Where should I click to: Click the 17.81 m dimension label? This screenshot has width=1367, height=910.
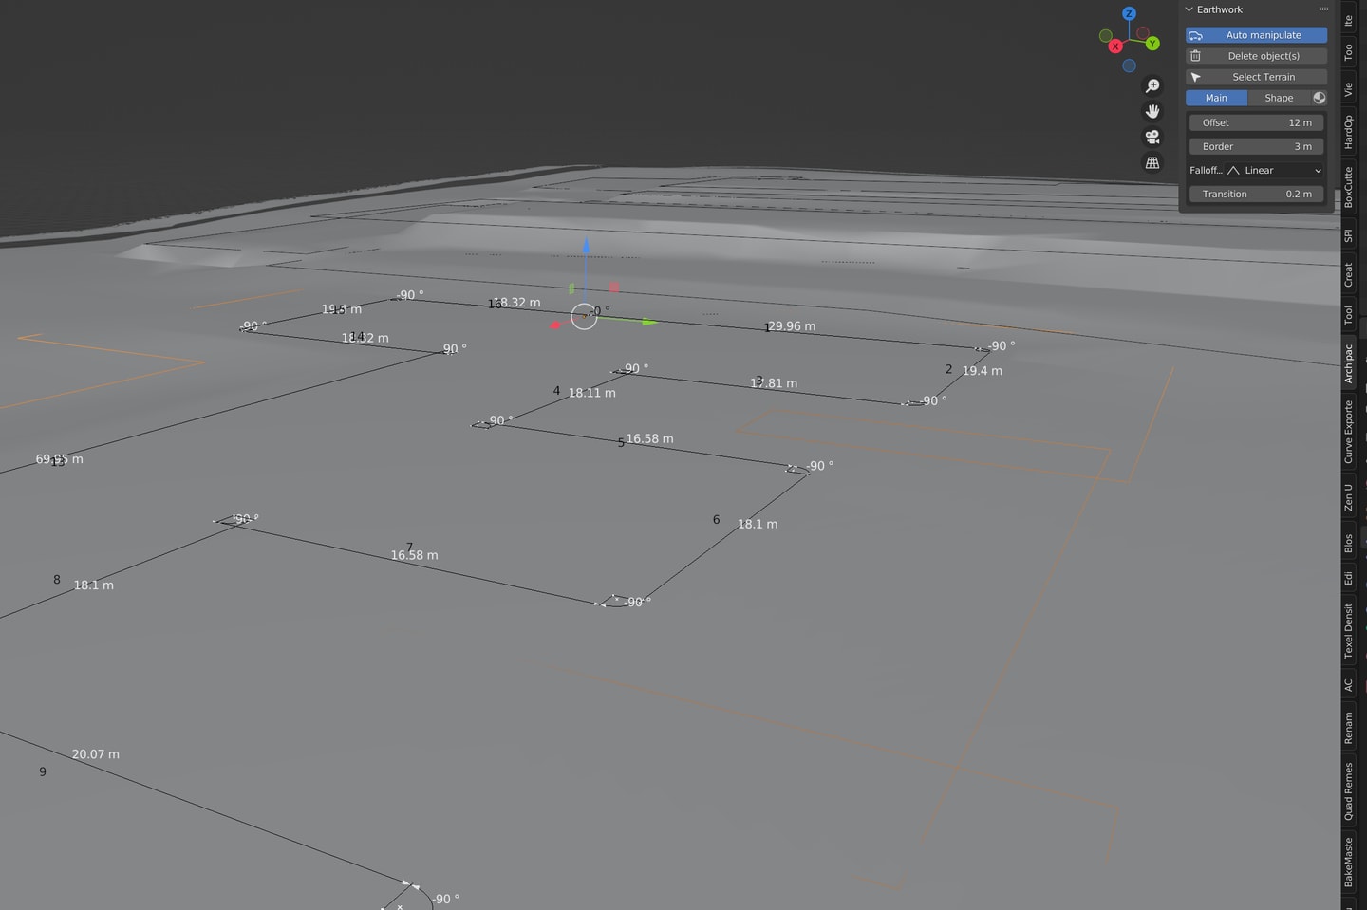pyautogui.click(x=774, y=382)
